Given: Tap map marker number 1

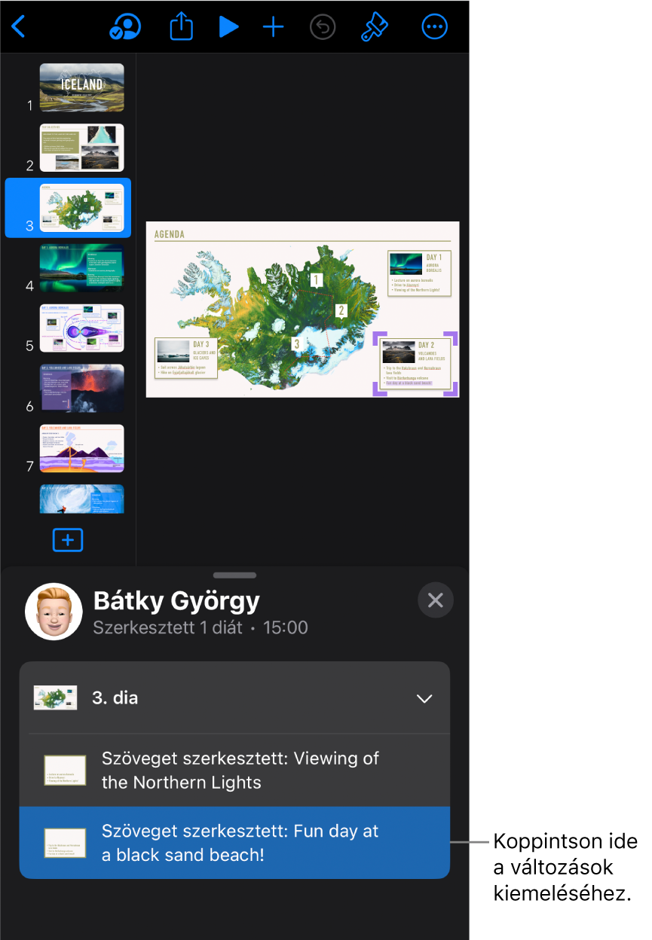Looking at the screenshot, I should [x=317, y=280].
